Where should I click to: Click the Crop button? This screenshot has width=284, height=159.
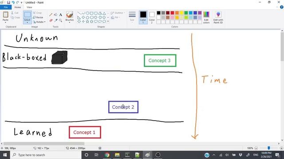point(37,13)
